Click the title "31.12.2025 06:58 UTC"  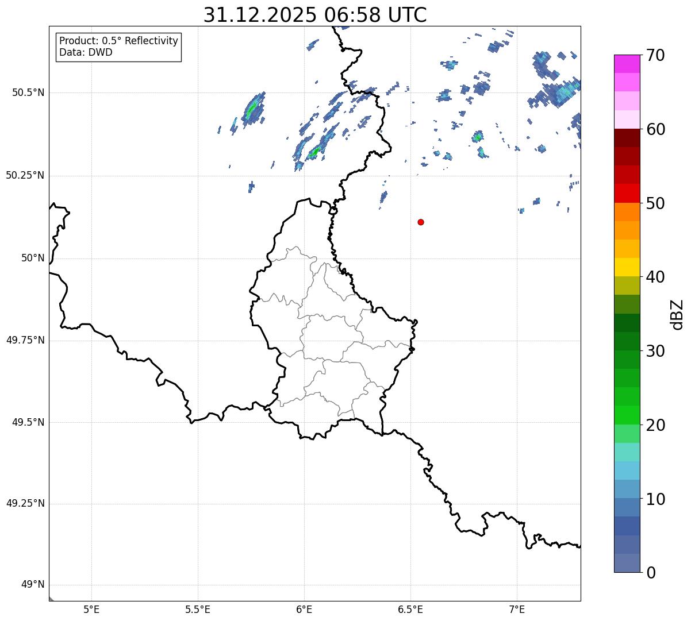315,15
